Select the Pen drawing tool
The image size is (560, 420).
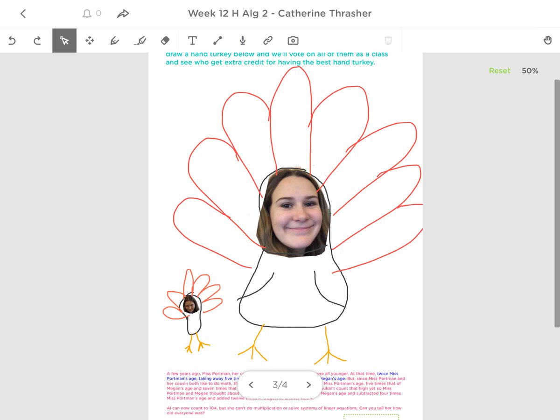[115, 41]
